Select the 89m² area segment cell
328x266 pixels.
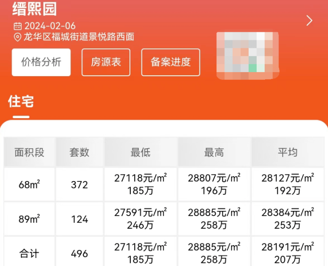coord(29,219)
